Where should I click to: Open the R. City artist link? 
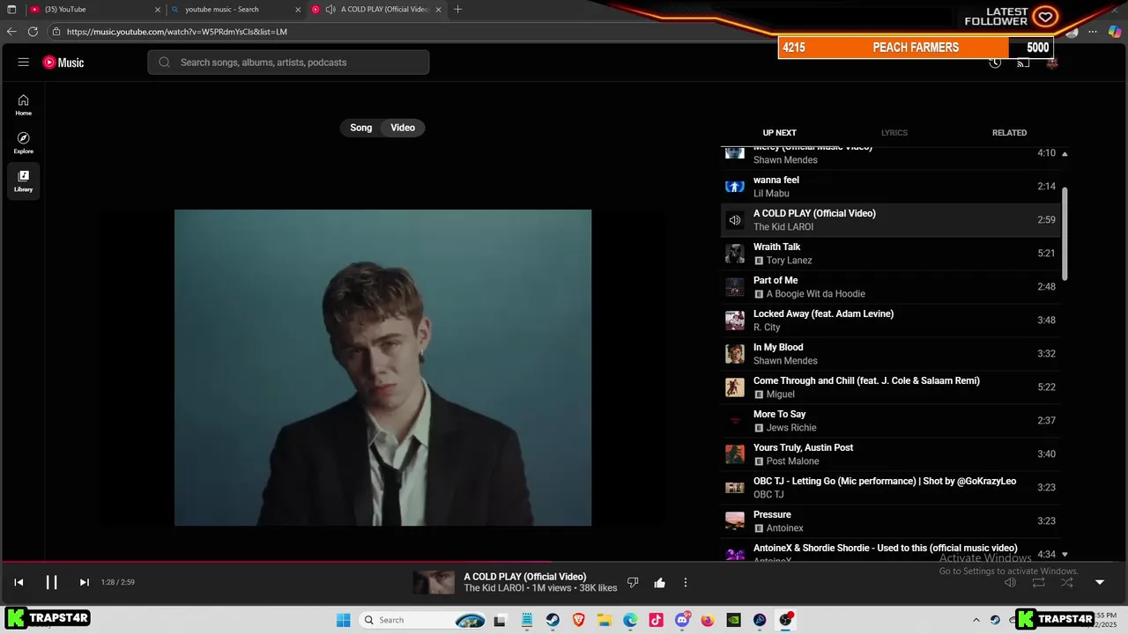tap(767, 328)
